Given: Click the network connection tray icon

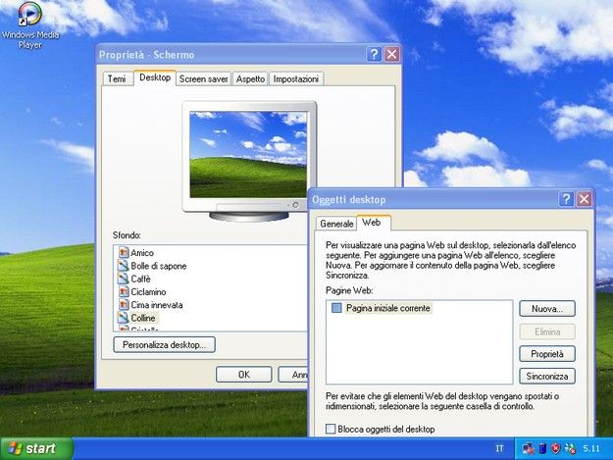Looking at the screenshot, I should click(x=529, y=448).
